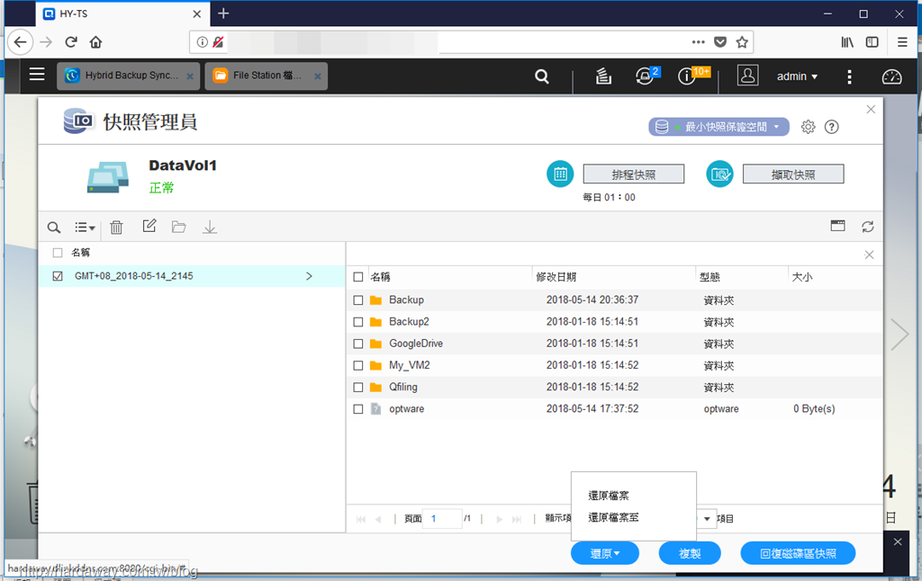Delete selected snapshot with trash icon
The height and width of the screenshot is (581, 922).
coord(116,228)
